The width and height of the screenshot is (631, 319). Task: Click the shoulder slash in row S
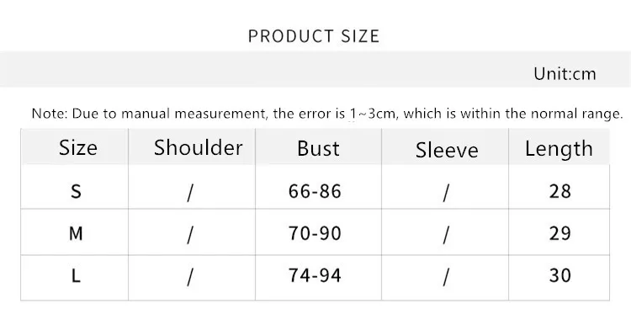pyautogui.click(x=190, y=193)
